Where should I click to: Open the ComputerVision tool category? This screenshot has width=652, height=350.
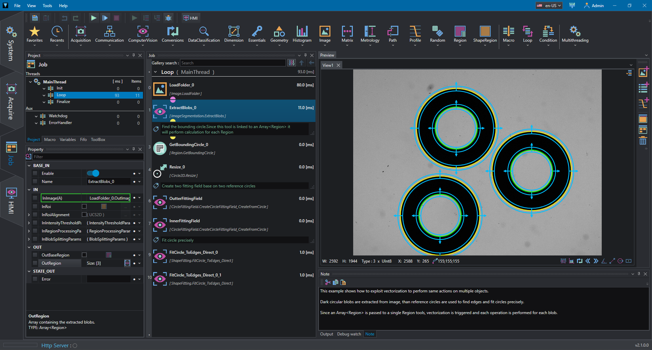pyautogui.click(x=143, y=35)
